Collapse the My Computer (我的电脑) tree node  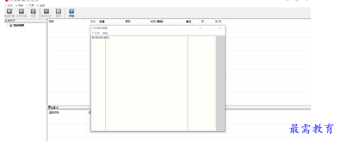(x=7, y=25)
